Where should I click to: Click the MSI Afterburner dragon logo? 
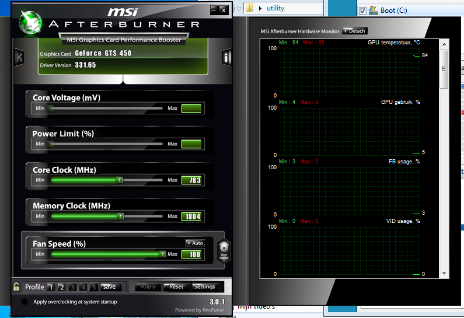30,23
